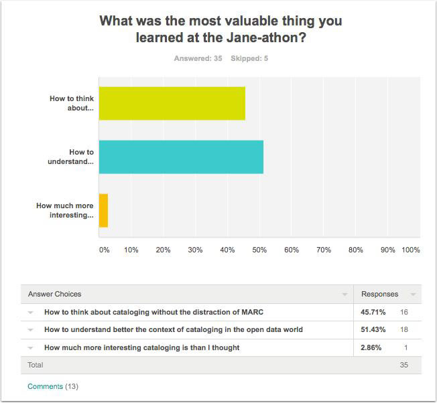Click the 2.86% response value
The image size is (437, 403).
coord(371,347)
